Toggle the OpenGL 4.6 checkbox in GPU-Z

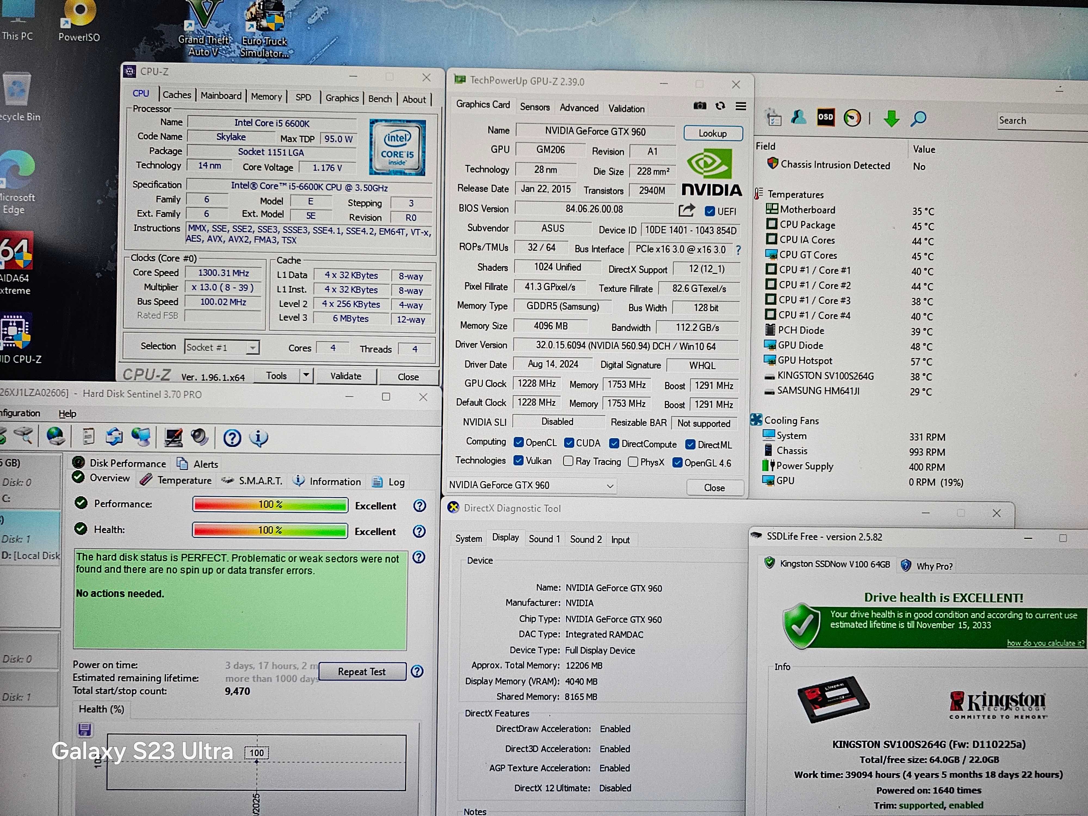point(677,463)
